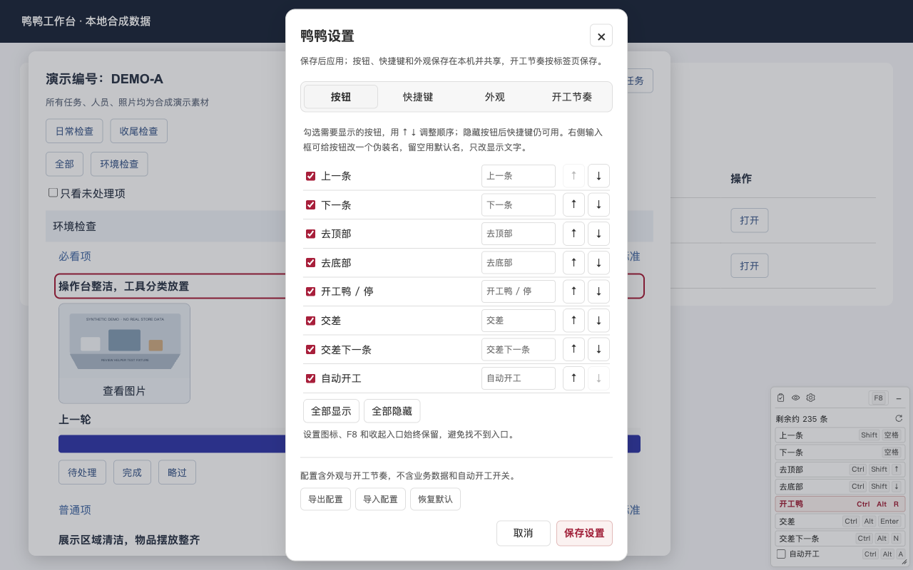Switch to the 快捷键 tab
913x570 pixels.
418,97
